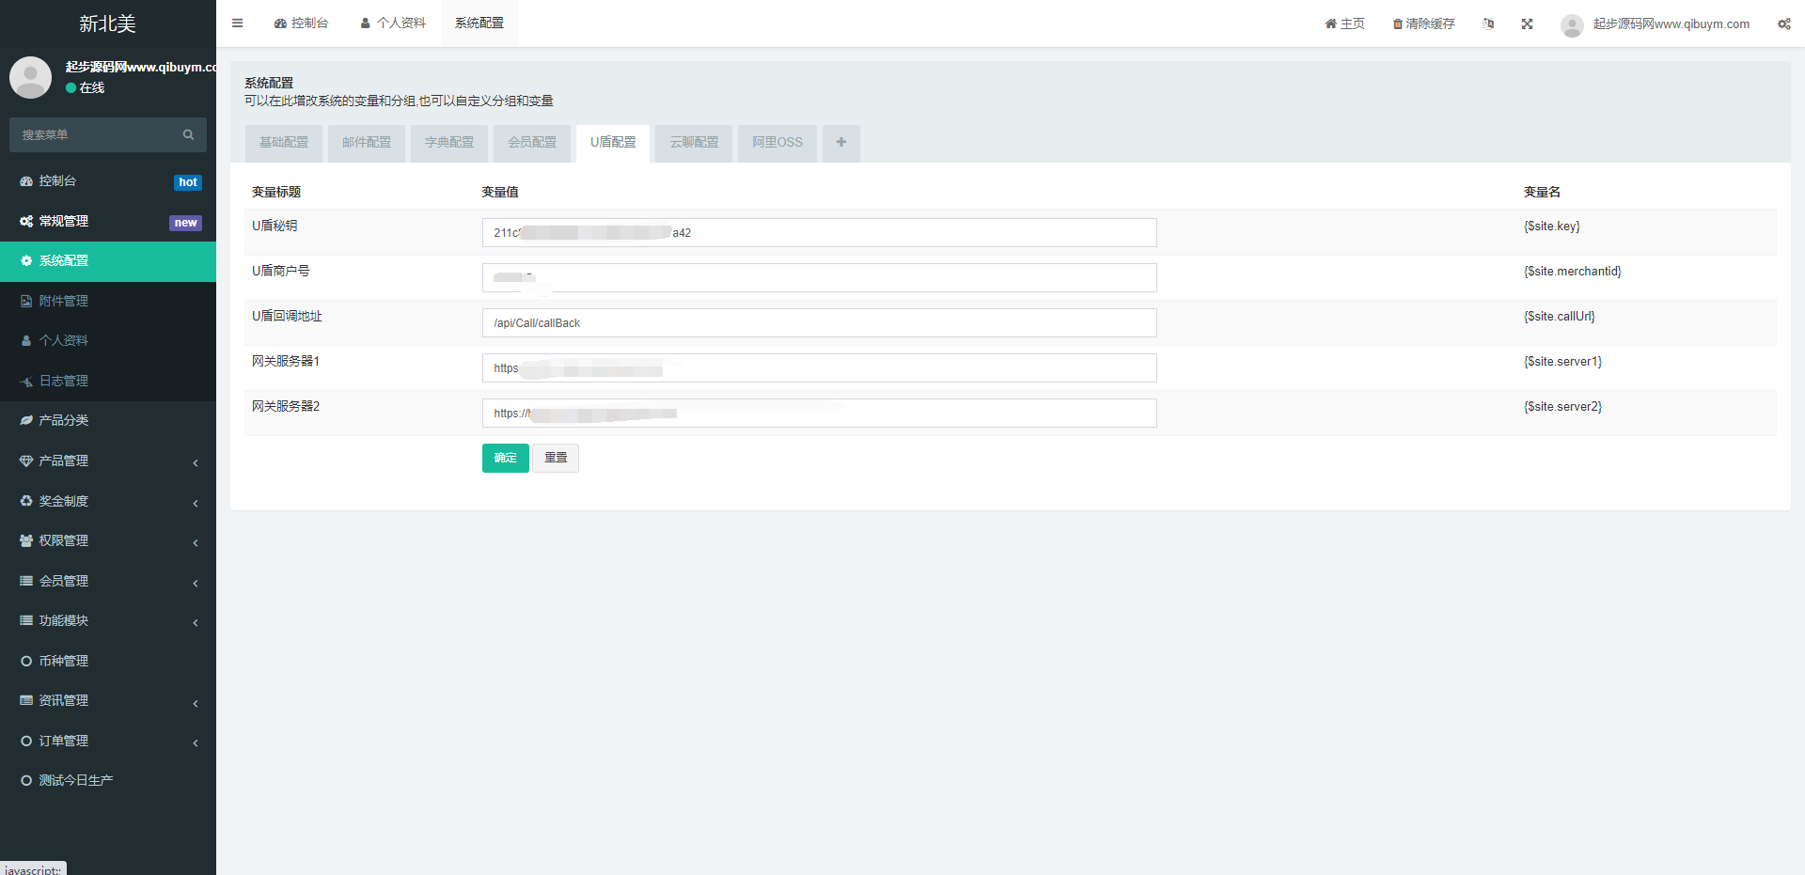The height and width of the screenshot is (875, 1805).
Task: Click the 网关服务器2 value field
Action: pyautogui.click(x=819, y=414)
